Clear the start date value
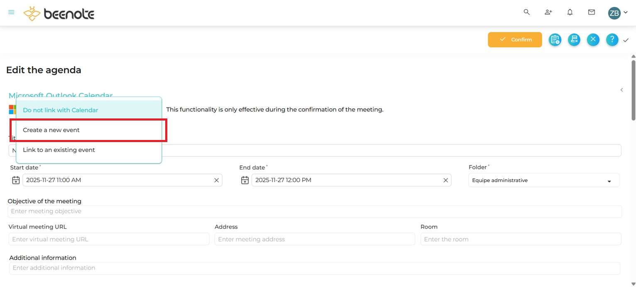 pyautogui.click(x=216, y=180)
